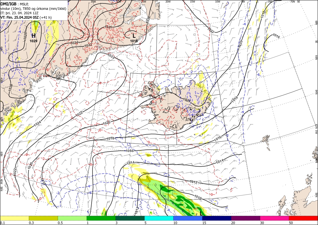Click the 0.5 value on the legend scale
The height and width of the screenshot is (225, 318).
tap(60, 223)
